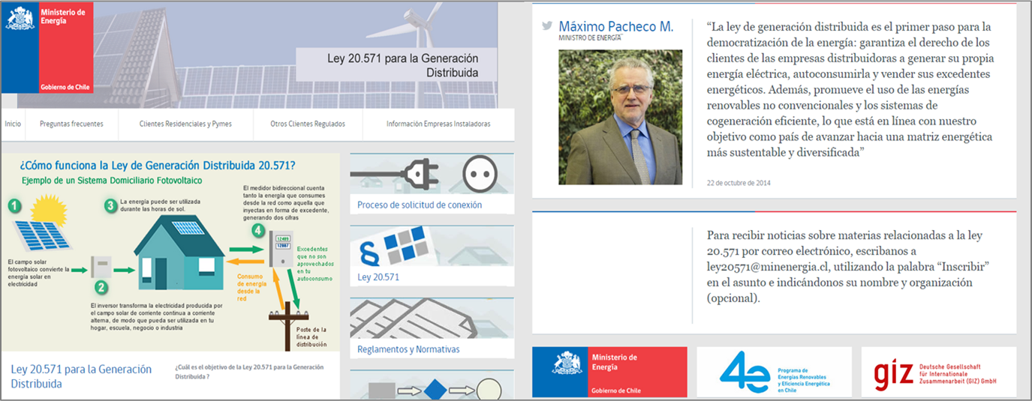Click the Twitter bird icon
This screenshot has width=1032, height=401.
[547, 25]
